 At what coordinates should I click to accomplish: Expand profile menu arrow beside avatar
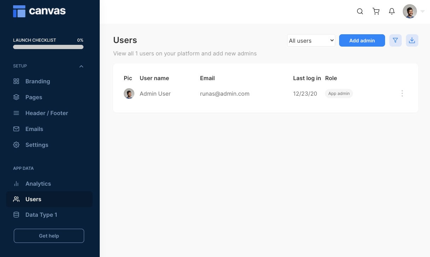point(423,11)
